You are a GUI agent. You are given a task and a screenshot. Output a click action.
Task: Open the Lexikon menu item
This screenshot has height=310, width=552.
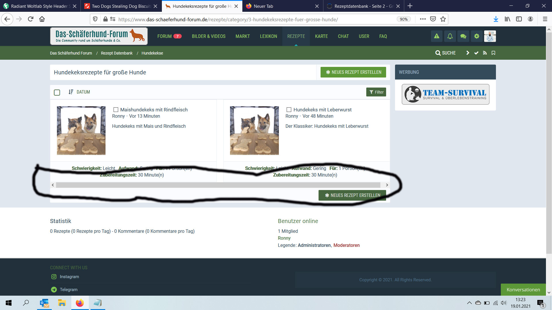pyautogui.click(x=268, y=36)
